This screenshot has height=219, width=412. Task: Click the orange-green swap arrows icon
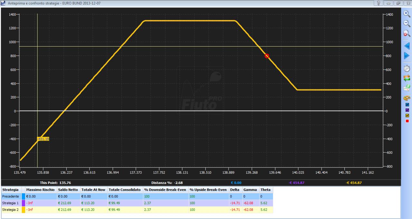pyautogui.click(x=407, y=78)
